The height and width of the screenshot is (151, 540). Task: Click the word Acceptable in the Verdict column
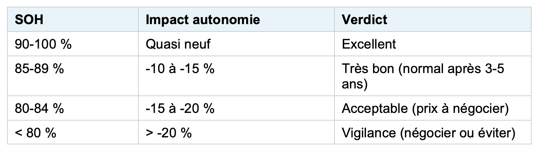pyautogui.click(x=373, y=108)
